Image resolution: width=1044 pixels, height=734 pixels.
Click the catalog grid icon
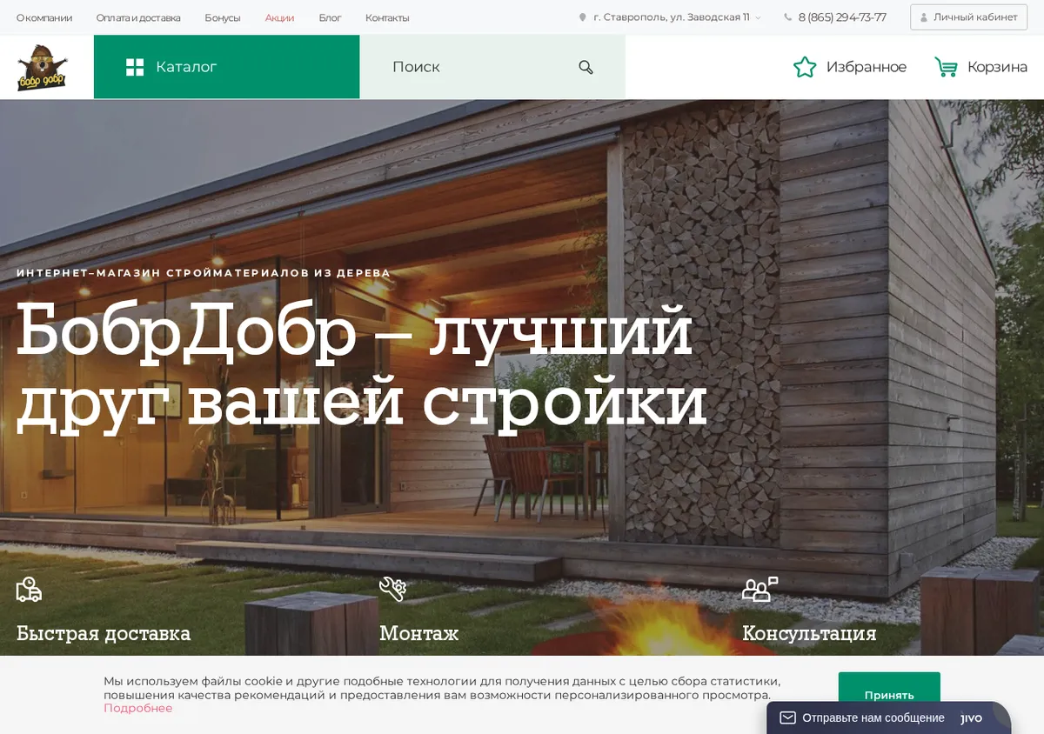coord(135,67)
